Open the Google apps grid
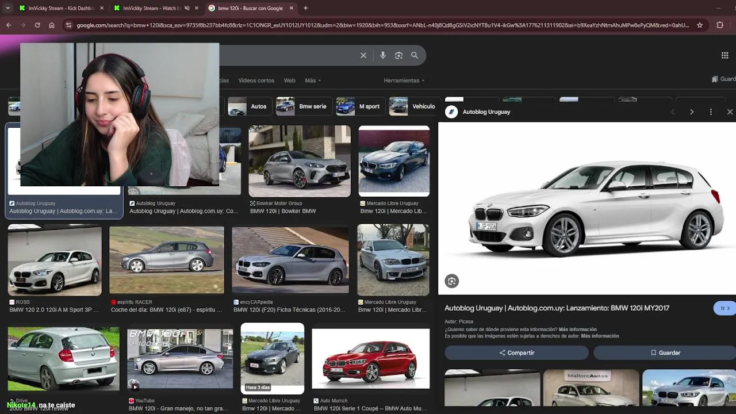The height and width of the screenshot is (414, 736). click(725, 55)
